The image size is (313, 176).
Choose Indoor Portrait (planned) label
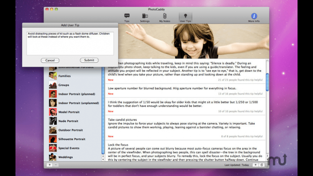[77, 94]
